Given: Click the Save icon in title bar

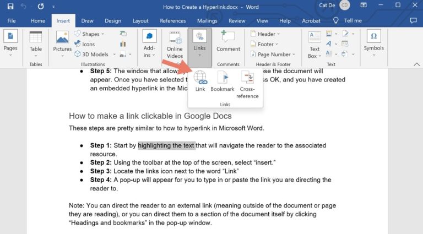Looking at the screenshot, I should pyautogui.click(x=10, y=6).
